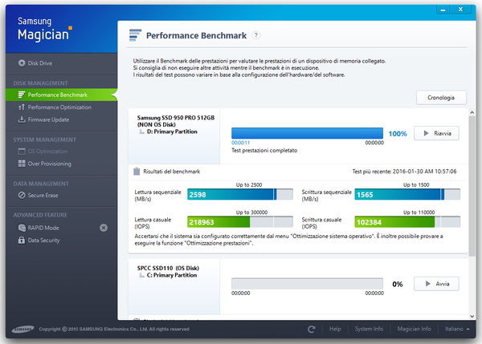Click the vertical scrollbar thumb
Image resolution: width=482 pixels, height=344 pixels.
tap(472, 186)
